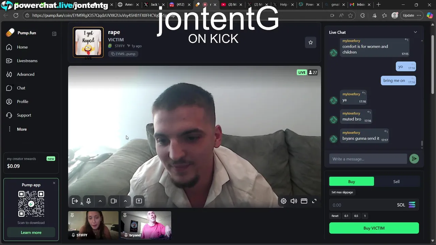Leave the livestream with the exit icon
Image resolution: width=436 pixels, height=245 pixels.
[75, 201]
